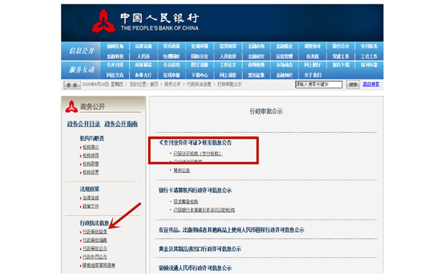Go to 金融稳定 section
This screenshot has height=277, width=437.
pos(284,47)
